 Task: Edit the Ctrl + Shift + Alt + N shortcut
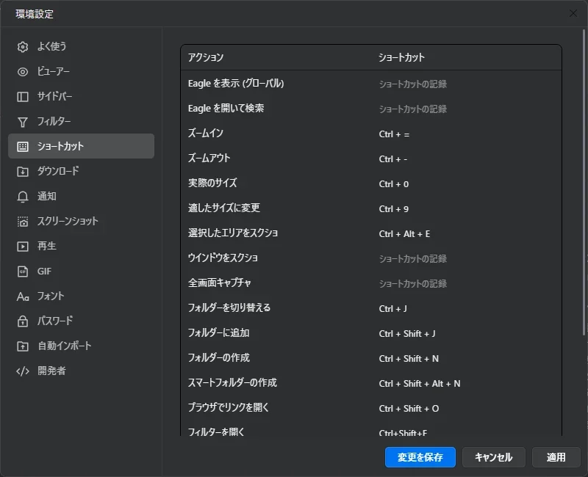pyautogui.click(x=420, y=384)
